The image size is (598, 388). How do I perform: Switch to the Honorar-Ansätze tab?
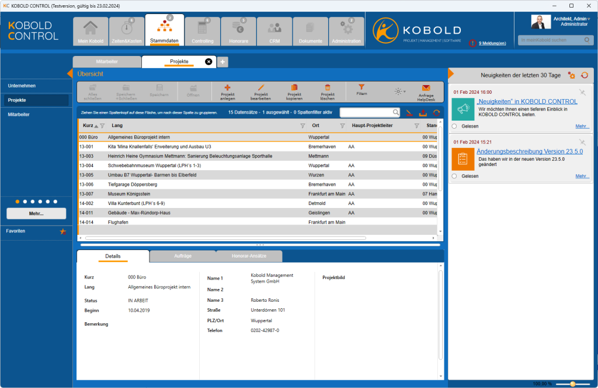coord(249,256)
